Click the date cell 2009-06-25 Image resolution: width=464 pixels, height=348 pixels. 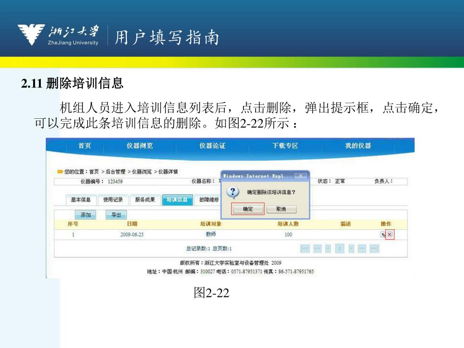(132, 234)
